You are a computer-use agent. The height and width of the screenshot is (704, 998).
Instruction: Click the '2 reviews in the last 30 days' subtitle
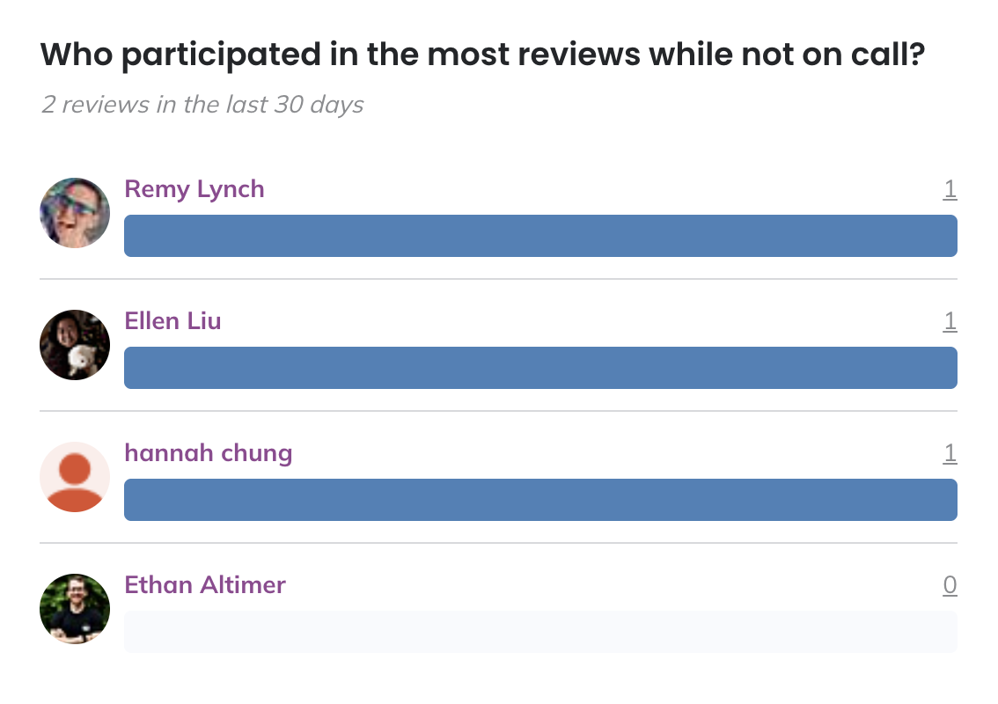pos(202,105)
